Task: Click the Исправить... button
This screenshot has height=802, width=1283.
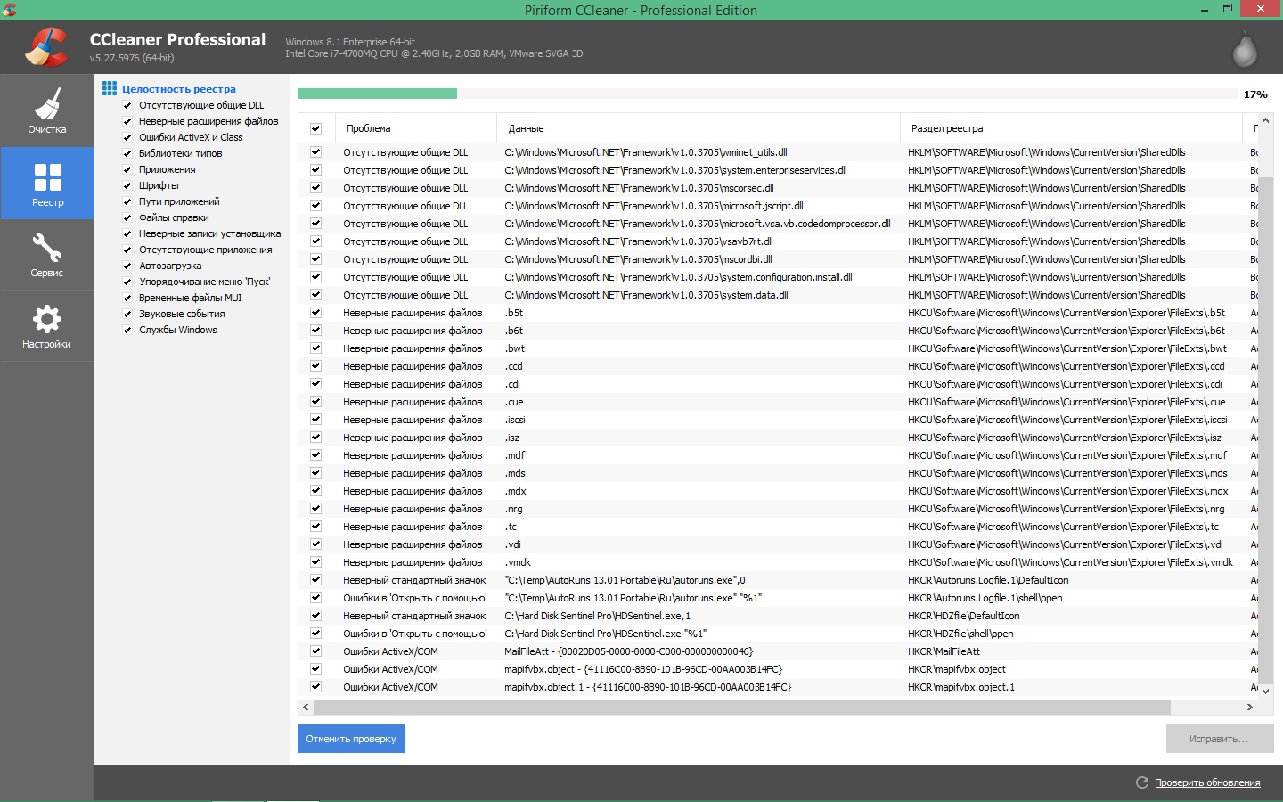Action: pyautogui.click(x=1220, y=739)
